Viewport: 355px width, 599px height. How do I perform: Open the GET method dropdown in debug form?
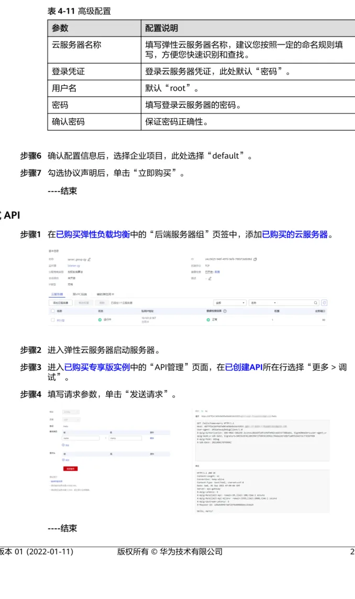pyautogui.click(x=71, y=419)
